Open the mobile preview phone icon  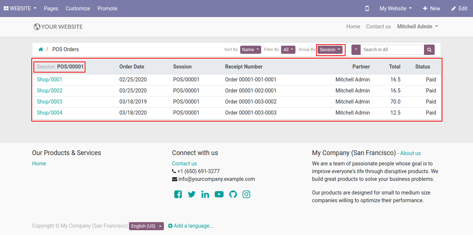click(x=367, y=8)
